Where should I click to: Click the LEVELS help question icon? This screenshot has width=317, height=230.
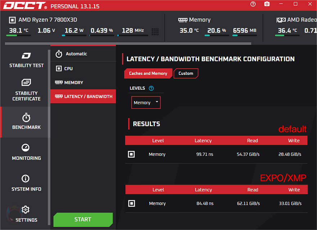[151, 88]
